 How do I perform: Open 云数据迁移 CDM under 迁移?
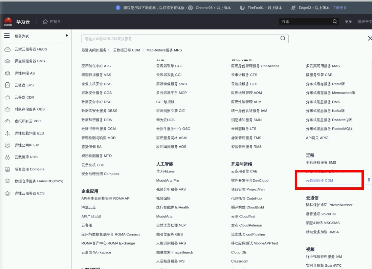[319, 181]
